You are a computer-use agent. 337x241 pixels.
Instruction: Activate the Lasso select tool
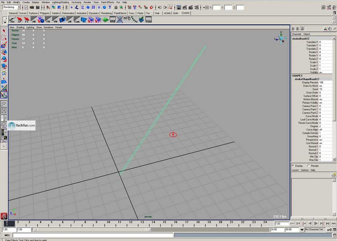[x=4, y=38]
